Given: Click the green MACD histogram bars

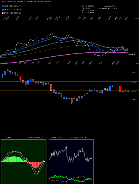Looking at the screenshot, I should pyautogui.click(x=14, y=159).
